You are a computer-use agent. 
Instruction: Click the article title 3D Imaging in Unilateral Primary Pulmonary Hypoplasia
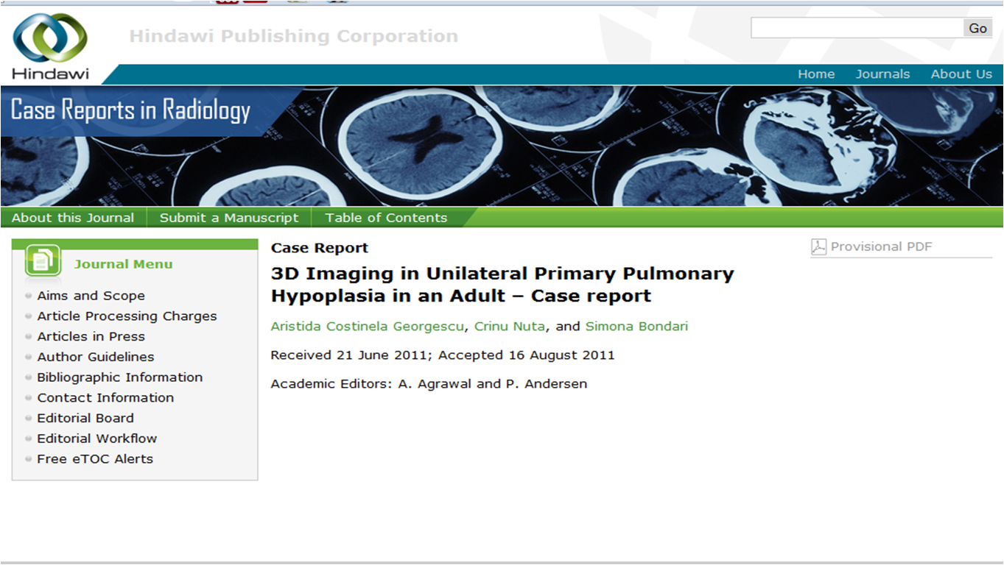[x=502, y=285]
